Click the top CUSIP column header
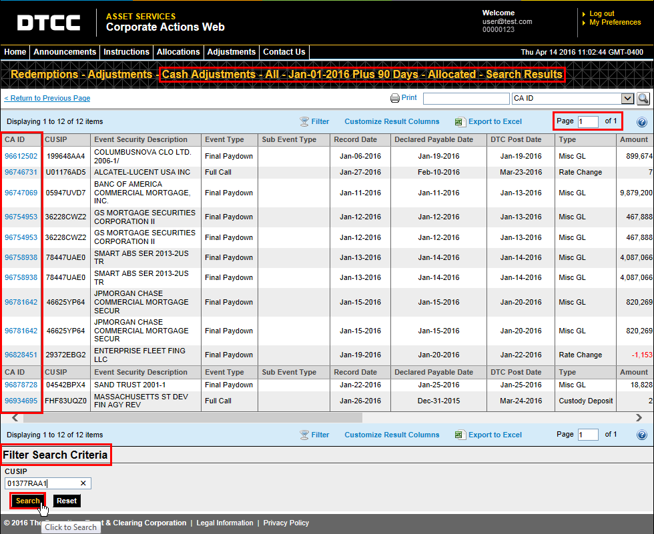The height and width of the screenshot is (534, 654). point(66,139)
